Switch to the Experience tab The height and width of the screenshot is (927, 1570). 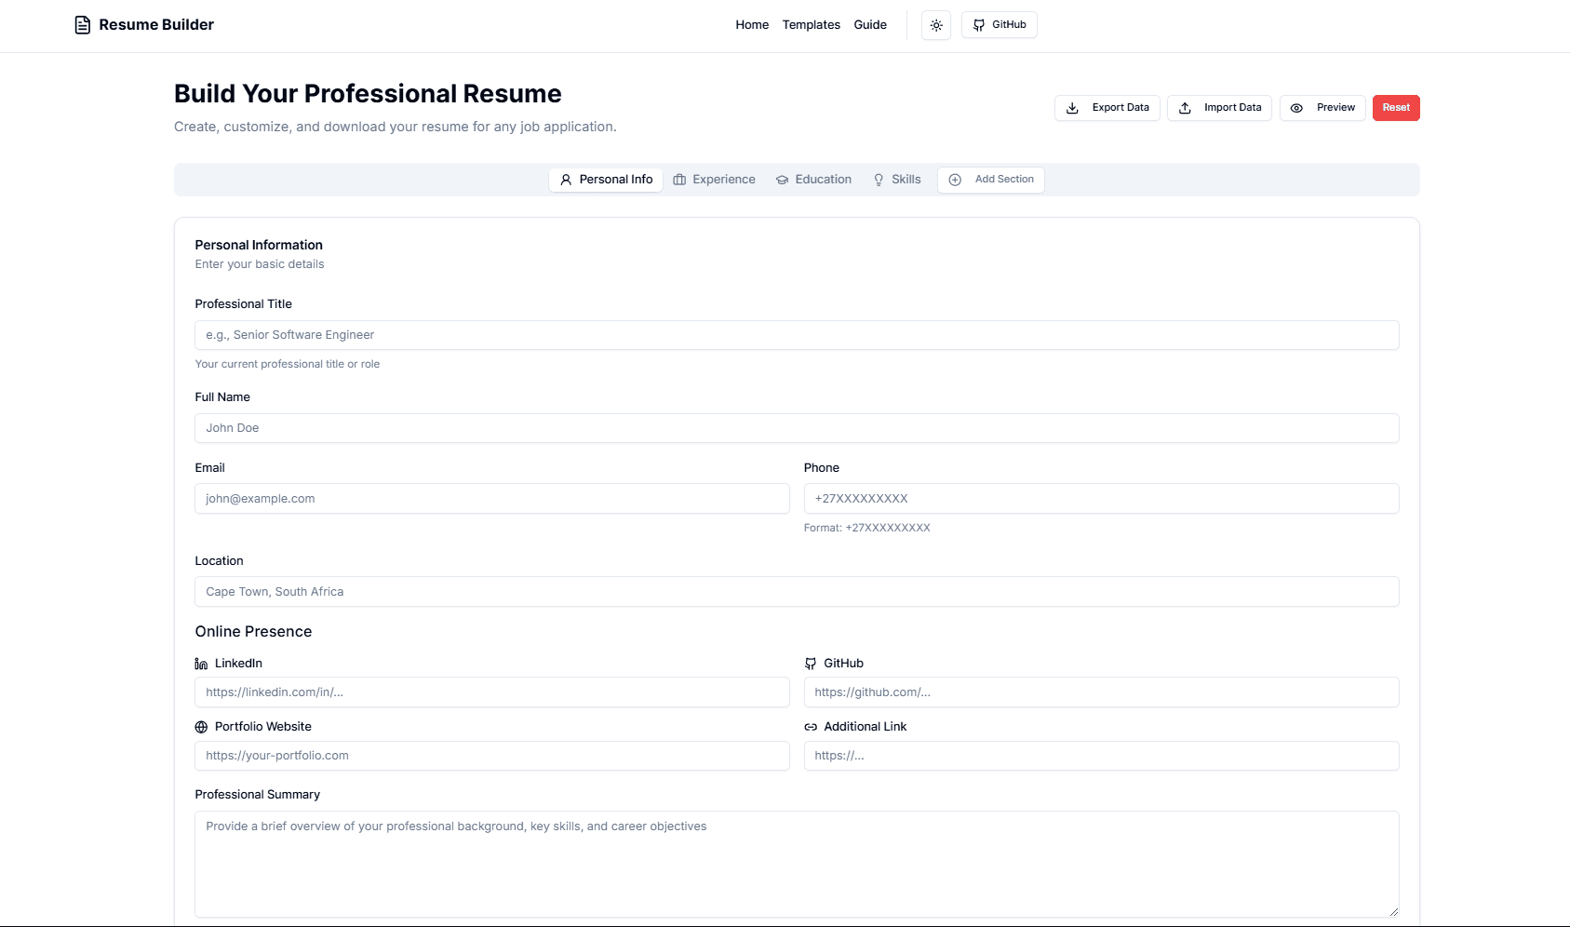click(714, 180)
